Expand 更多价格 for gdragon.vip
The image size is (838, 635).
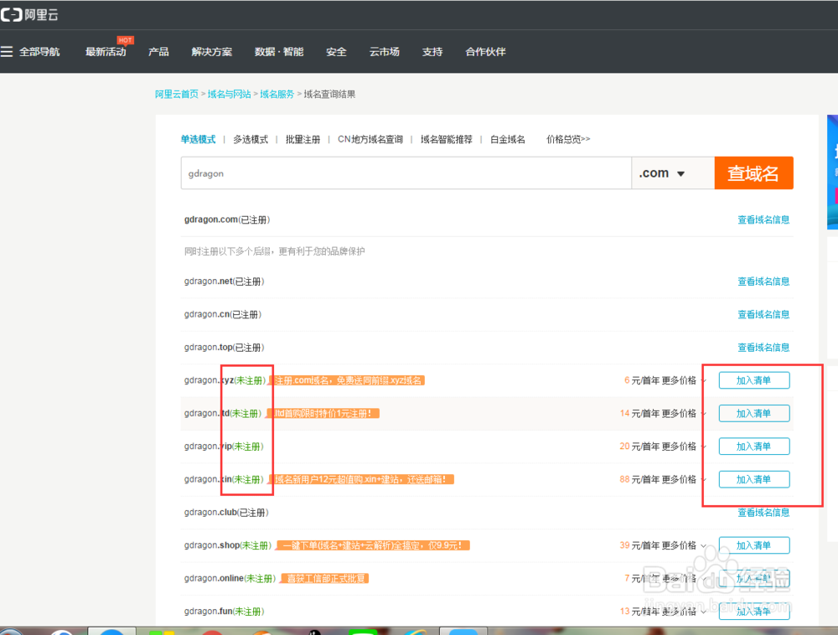click(684, 447)
